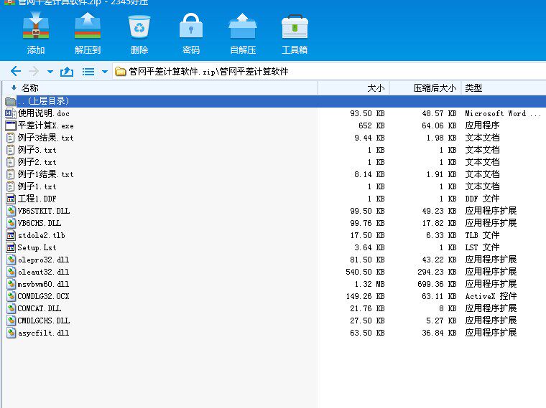This screenshot has height=408, width=546.
Task: Click size value 1.32 MB of msvbvm60.dll
Action: point(369,284)
